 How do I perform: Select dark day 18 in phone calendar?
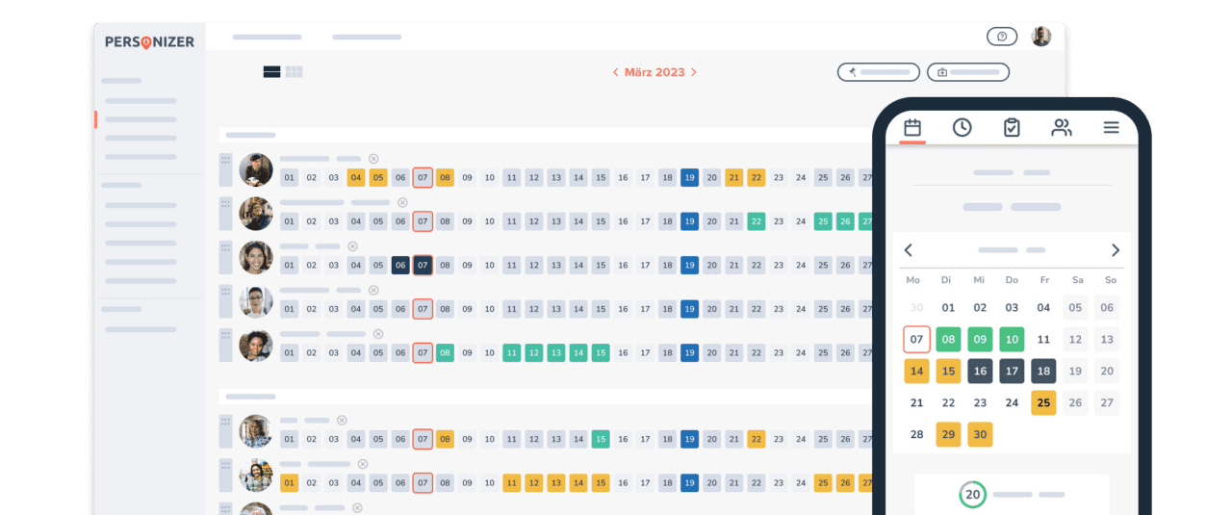(x=1043, y=372)
